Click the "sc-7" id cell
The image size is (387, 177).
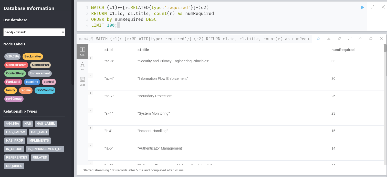coord(109,96)
